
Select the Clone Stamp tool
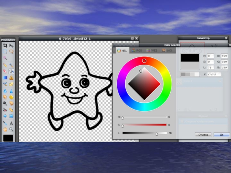click(11, 78)
